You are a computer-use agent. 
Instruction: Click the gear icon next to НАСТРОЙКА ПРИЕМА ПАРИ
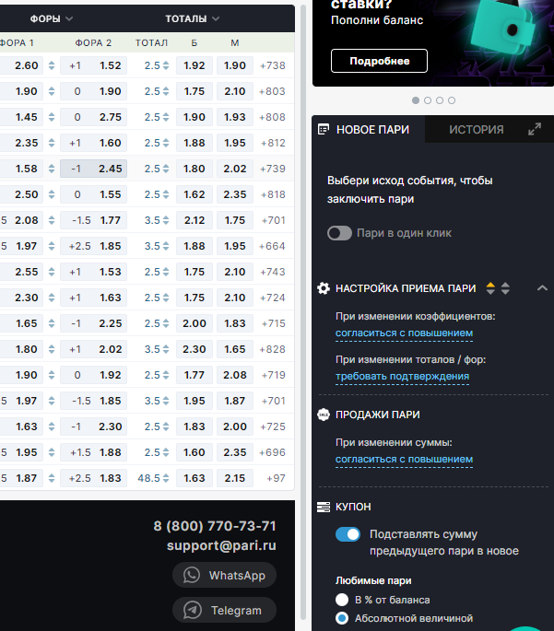tap(324, 288)
